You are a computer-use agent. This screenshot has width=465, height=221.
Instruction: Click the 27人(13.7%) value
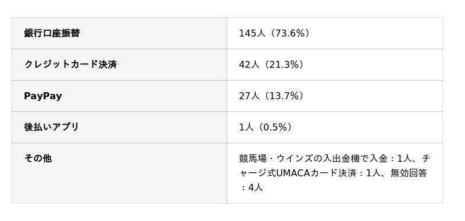pyautogui.click(x=271, y=96)
